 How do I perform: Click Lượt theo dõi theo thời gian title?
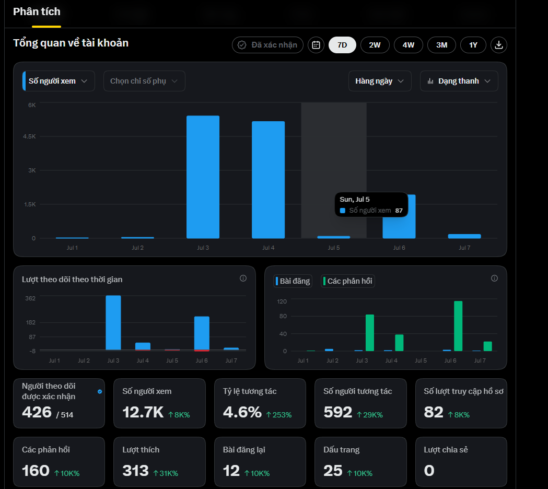coord(72,280)
